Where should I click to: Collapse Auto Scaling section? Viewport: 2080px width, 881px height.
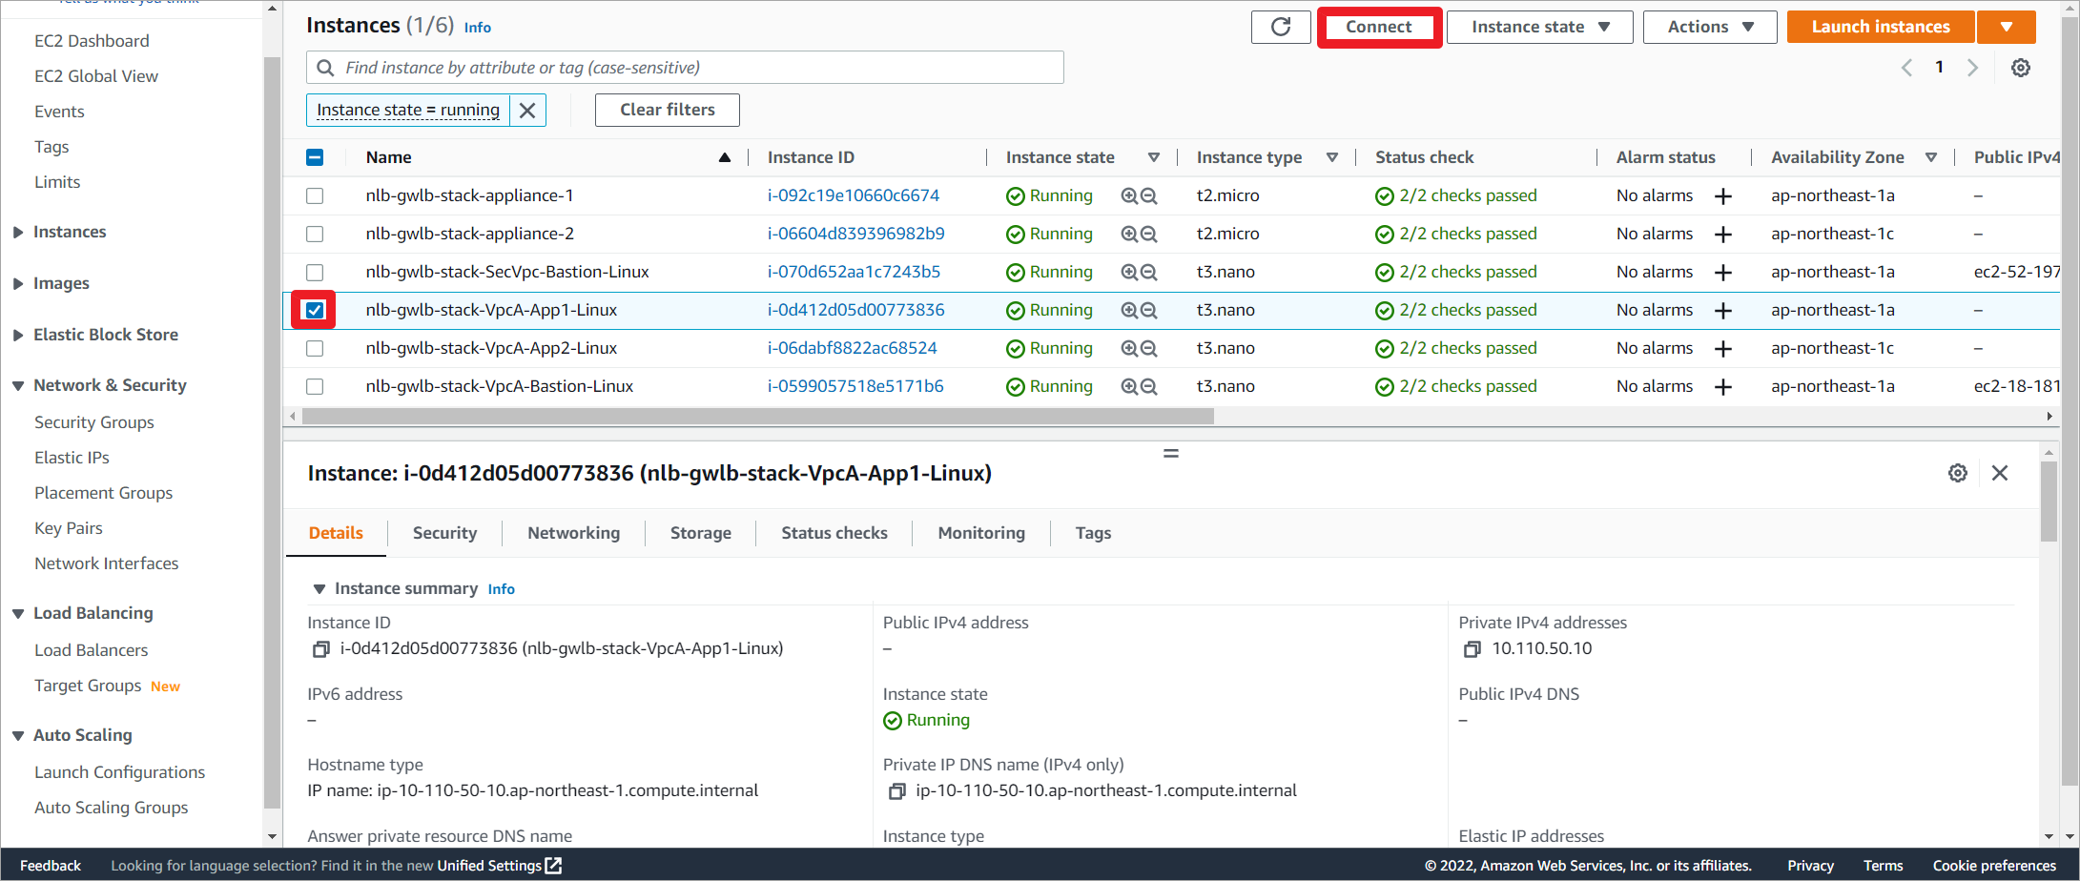(18, 735)
